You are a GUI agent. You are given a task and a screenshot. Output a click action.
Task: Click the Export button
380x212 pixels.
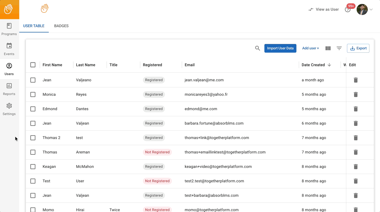pyautogui.click(x=358, y=48)
